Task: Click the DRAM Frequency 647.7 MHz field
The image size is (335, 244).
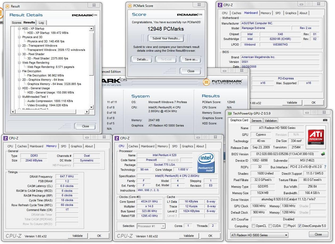Action: click(x=67, y=177)
